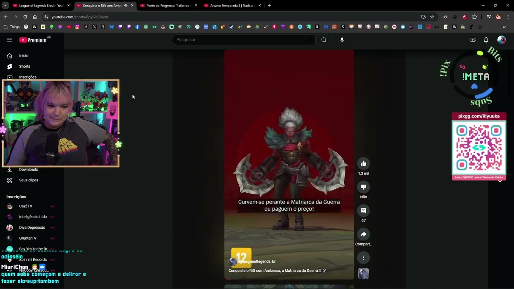514x289 pixels.
Task: Share the Short with Compartilhar arrow
Action: coord(363,234)
